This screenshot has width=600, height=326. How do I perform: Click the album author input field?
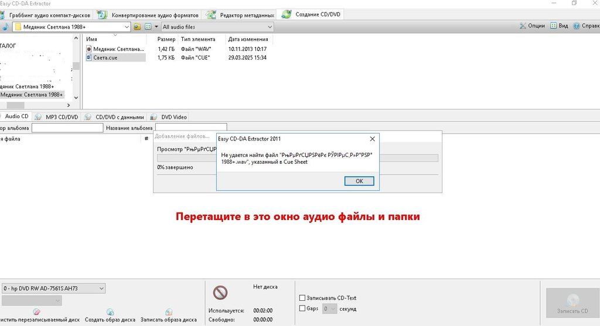pos(67,128)
